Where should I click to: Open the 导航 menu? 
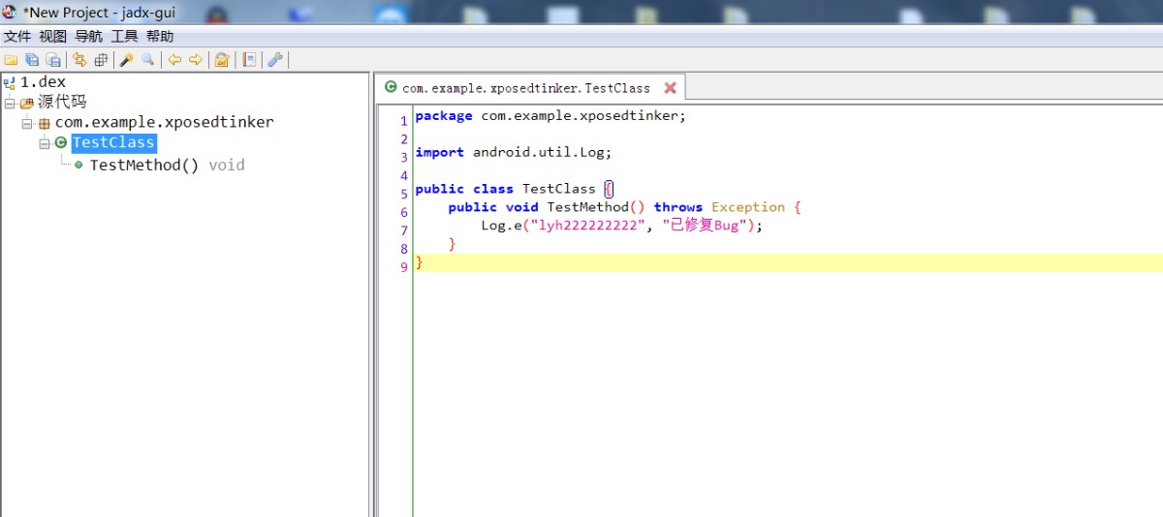tap(88, 36)
